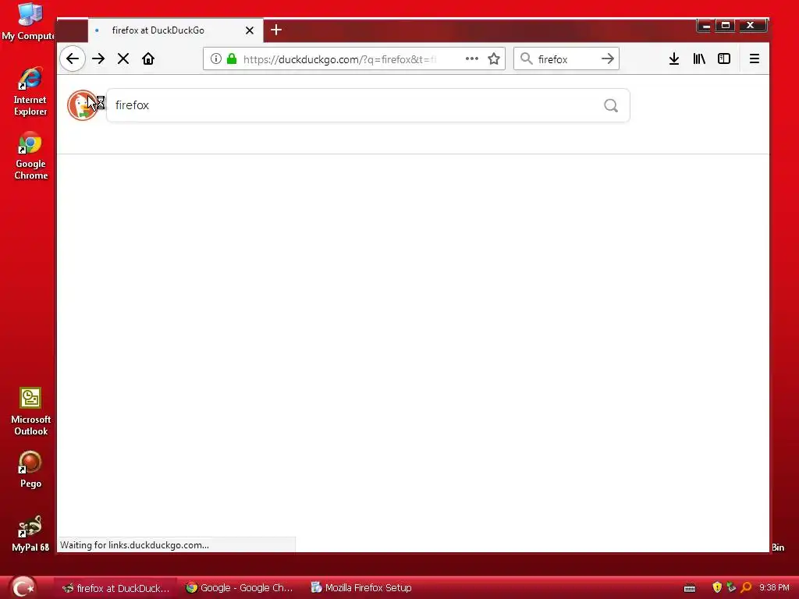Open the Firefox hamburger menu
799x599 pixels.
(755, 58)
